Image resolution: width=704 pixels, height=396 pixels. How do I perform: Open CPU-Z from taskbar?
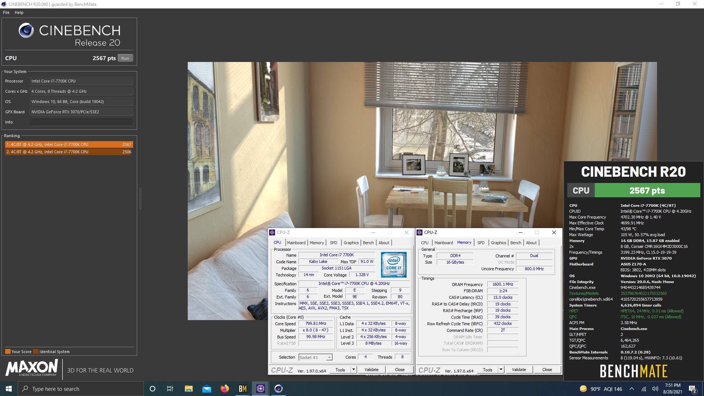pyautogui.click(x=260, y=389)
